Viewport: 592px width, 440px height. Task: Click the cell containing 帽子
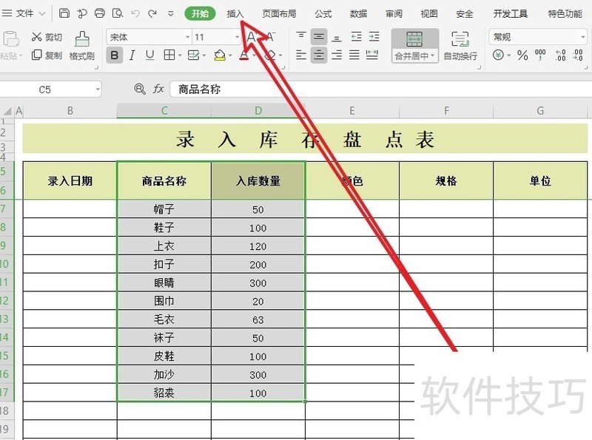164,209
